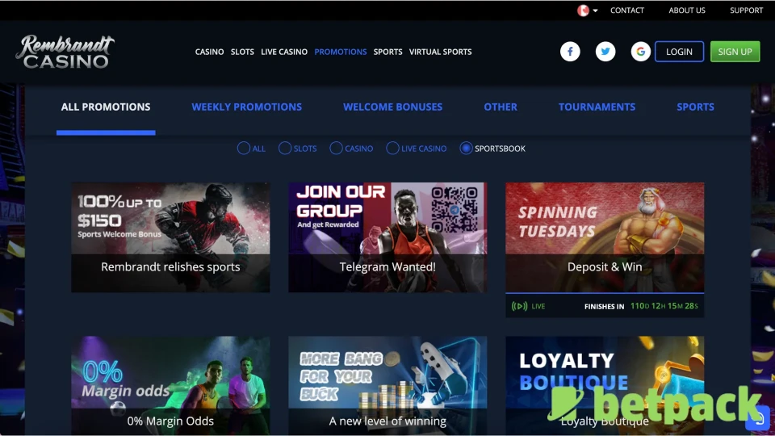
Task: Click the Twitter social login icon
Action: point(605,52)
